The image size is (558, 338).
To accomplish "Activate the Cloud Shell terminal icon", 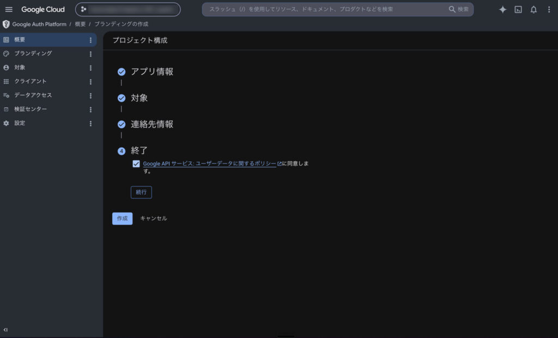I will pos(518,10).
